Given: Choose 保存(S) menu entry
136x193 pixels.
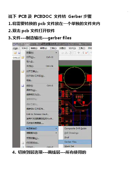Looking at the screenshot, I should pyautogui.click(x=39, y=86).
